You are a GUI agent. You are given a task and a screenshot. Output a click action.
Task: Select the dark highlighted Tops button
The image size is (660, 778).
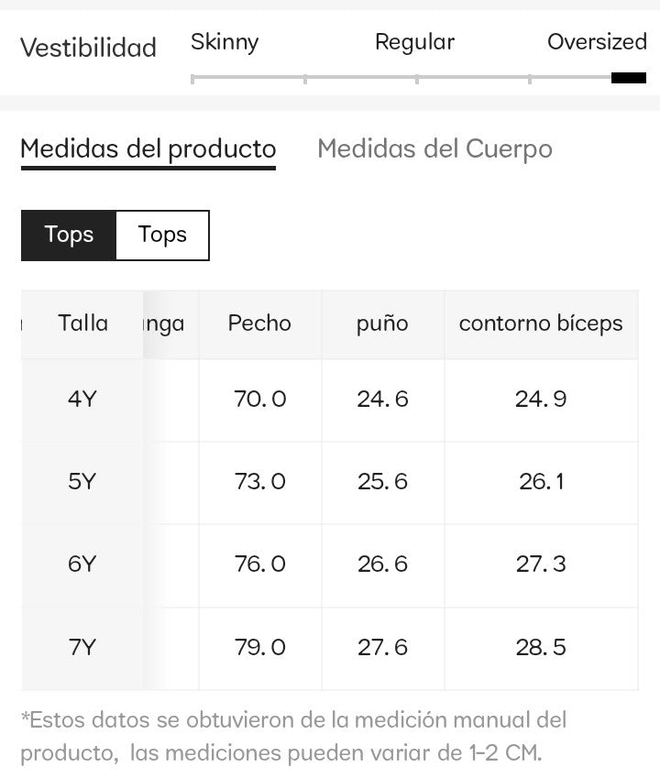click(69, 235)
